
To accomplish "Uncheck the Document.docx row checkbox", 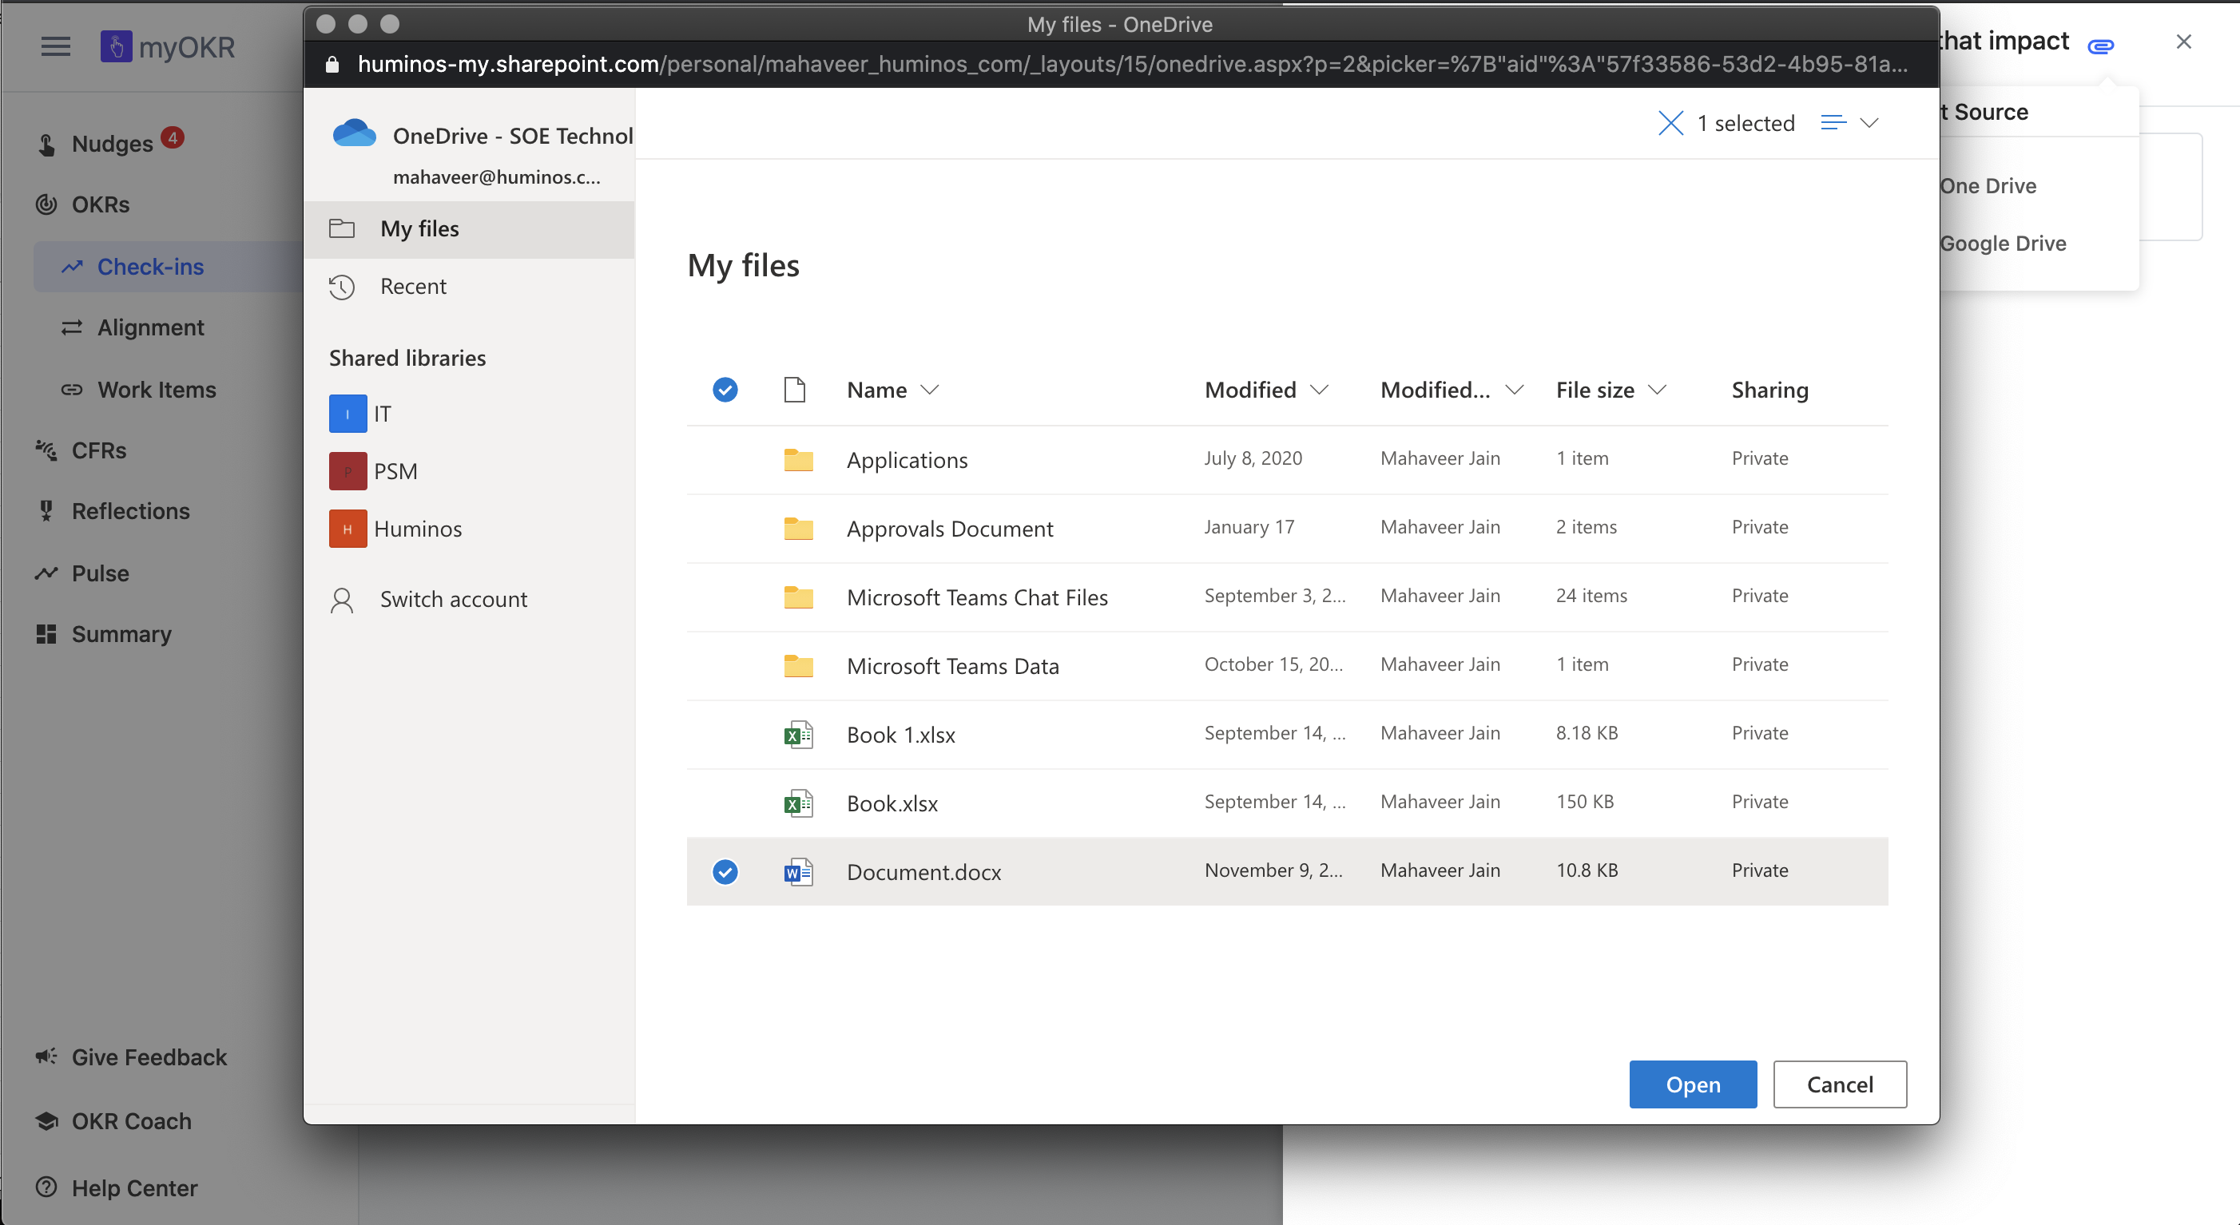I will [x=725, y=871].
